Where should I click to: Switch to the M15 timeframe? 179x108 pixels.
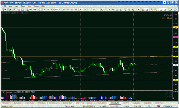click(x=52, y=10)
